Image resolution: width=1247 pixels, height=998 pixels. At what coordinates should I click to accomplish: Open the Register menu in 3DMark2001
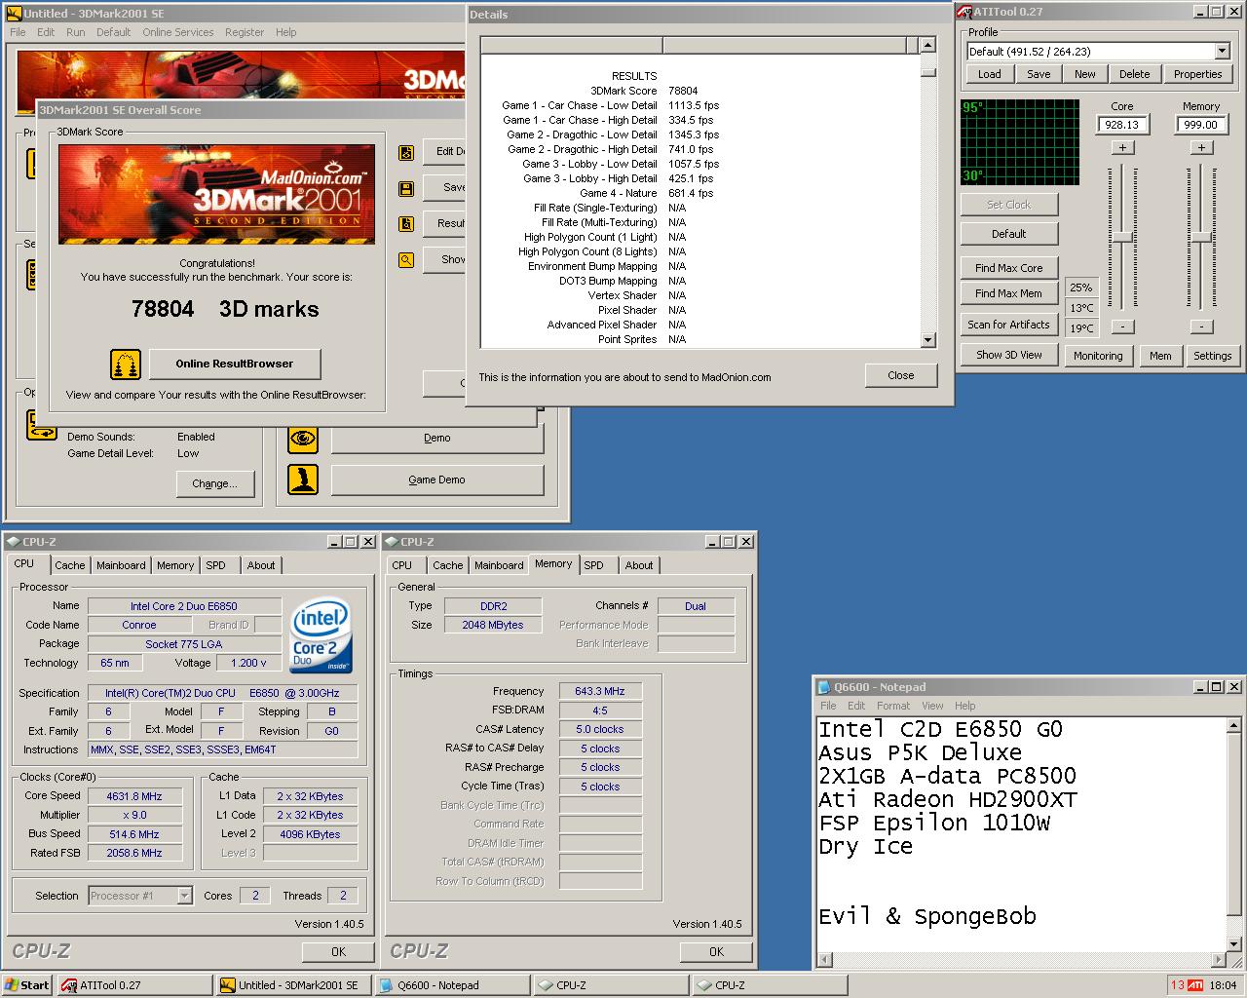pos(245,32)
